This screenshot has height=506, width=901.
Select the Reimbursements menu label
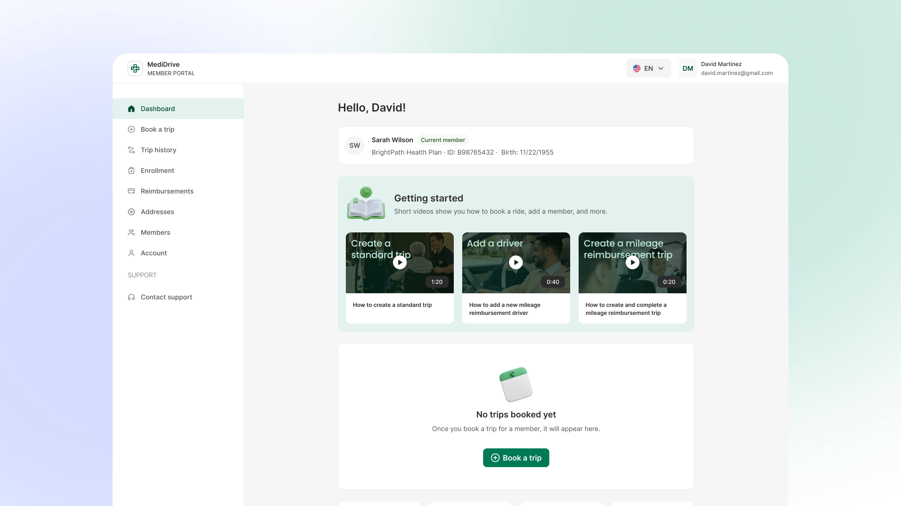[167, 191]
